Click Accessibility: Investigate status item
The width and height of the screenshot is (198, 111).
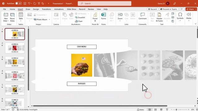coord(27,110)
